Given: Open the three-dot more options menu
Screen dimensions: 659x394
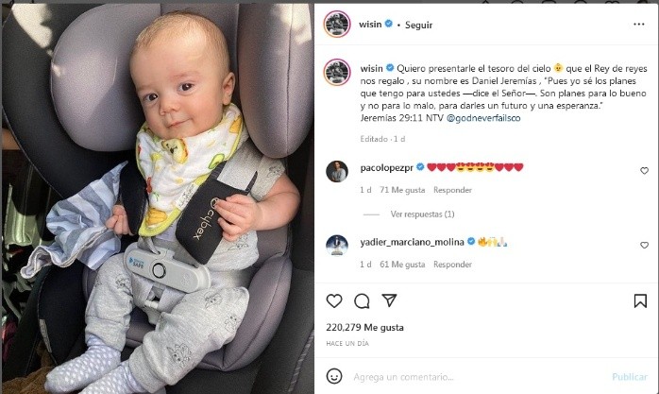Looking at the screenshot, I should pyautogui.click(x=639, y=25).
